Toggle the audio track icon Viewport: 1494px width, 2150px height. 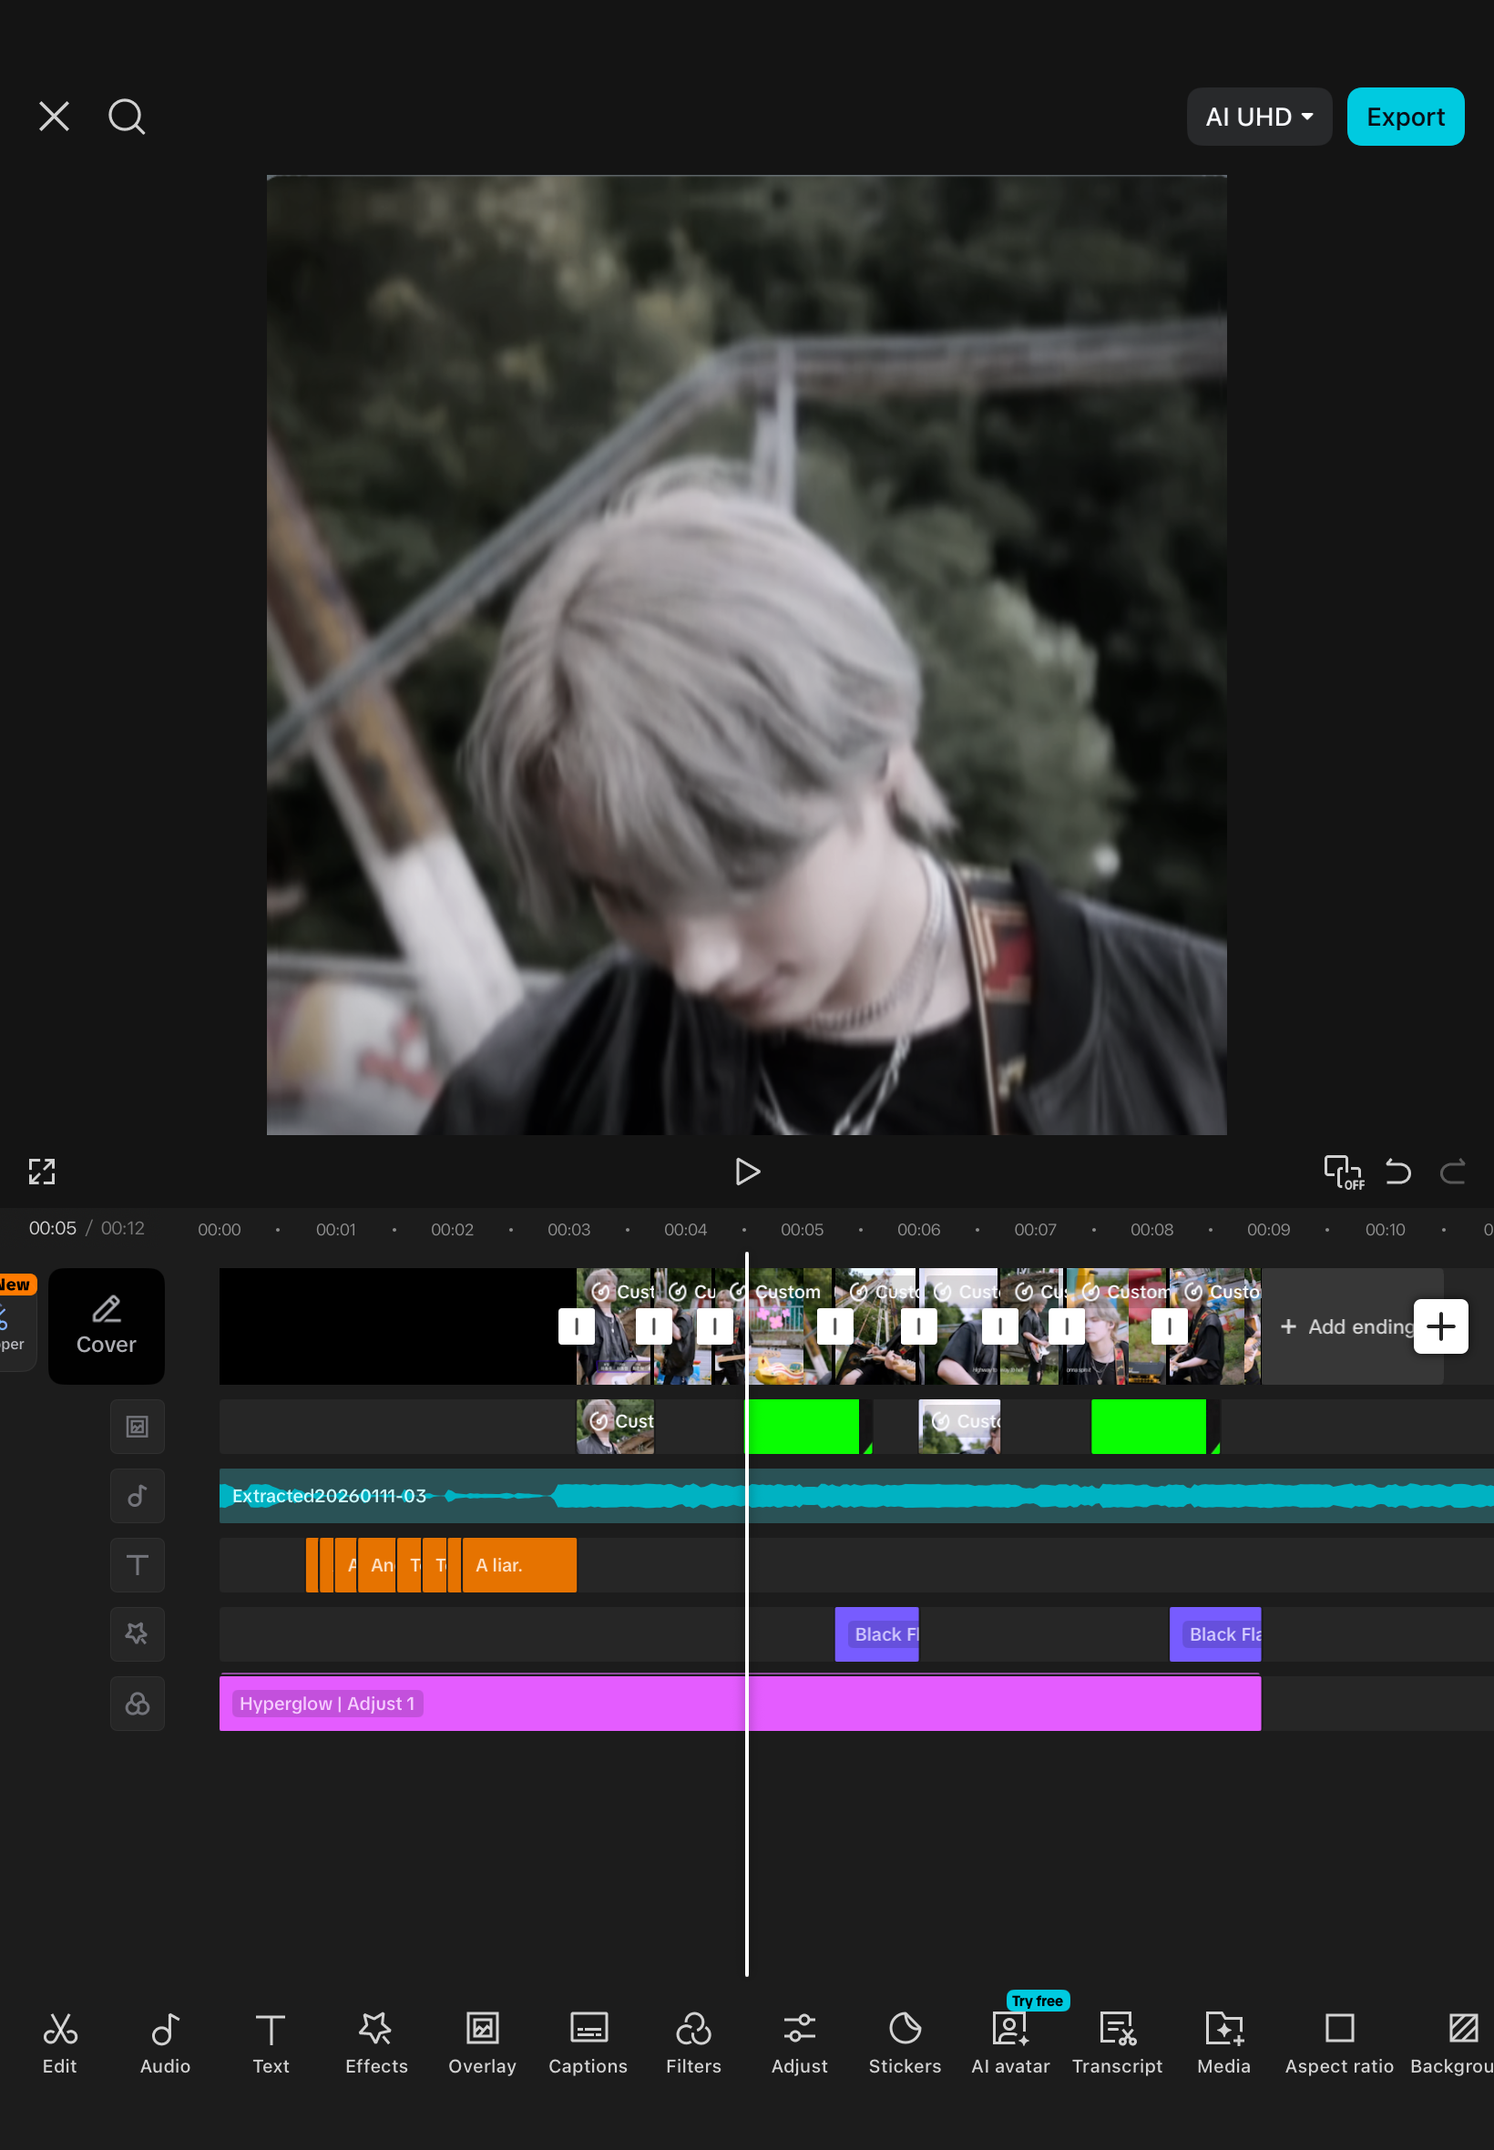(x=138, y=1496)
